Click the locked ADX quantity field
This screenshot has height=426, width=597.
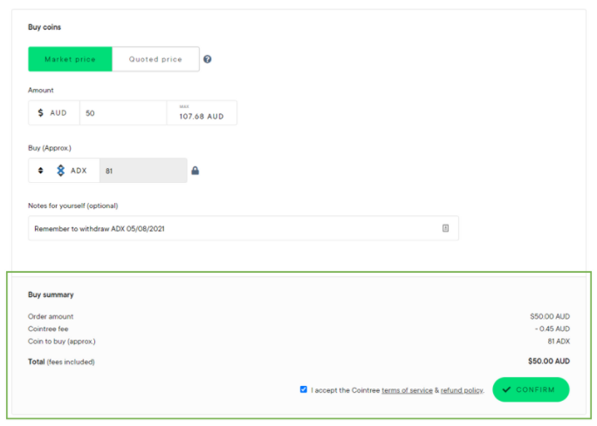click(x=143, y=171)
